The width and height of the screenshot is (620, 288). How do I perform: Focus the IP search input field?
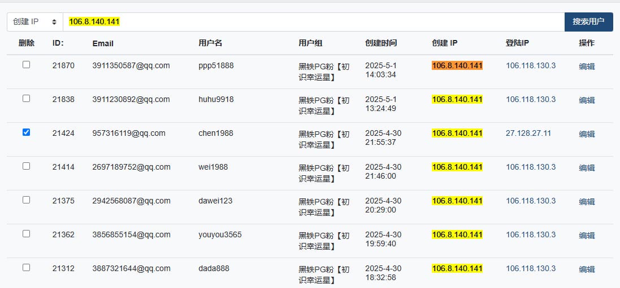click(314, 22)
